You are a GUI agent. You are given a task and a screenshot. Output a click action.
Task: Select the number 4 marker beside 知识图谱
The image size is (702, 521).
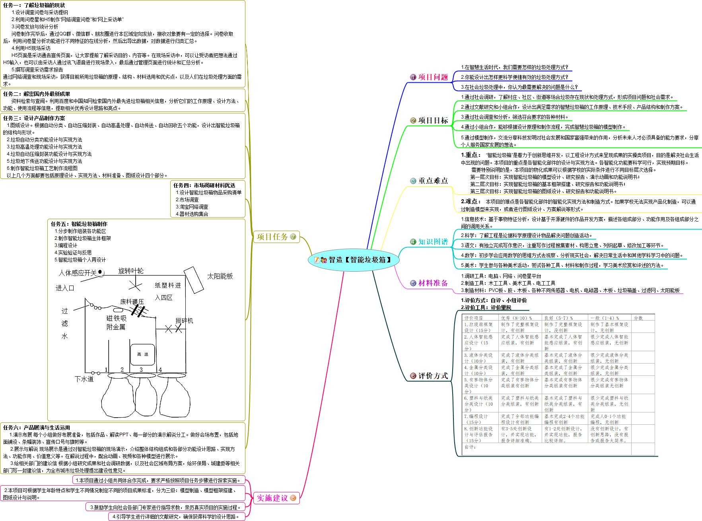coord(413,242)
